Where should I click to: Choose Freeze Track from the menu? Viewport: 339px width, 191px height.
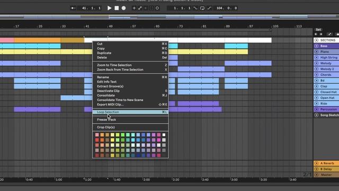[x=130, y=119]
